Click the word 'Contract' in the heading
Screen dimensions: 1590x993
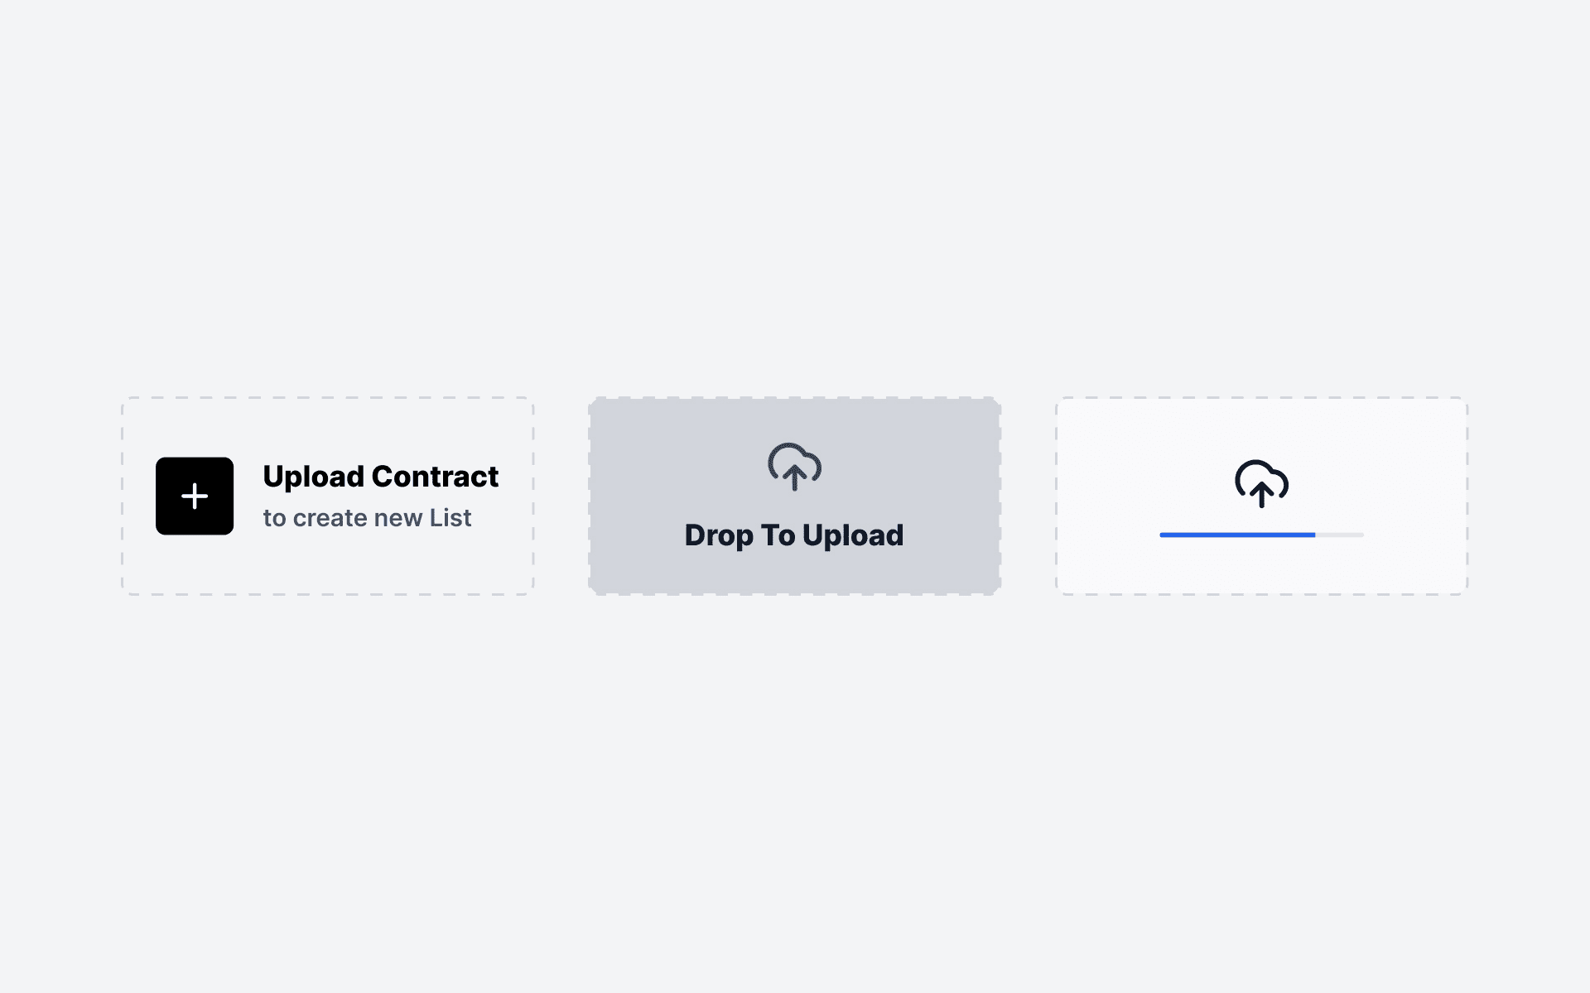pos(435,477)
